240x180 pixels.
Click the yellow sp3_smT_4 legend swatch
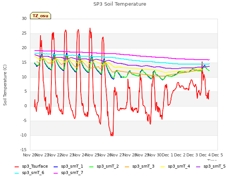[163, 166]
